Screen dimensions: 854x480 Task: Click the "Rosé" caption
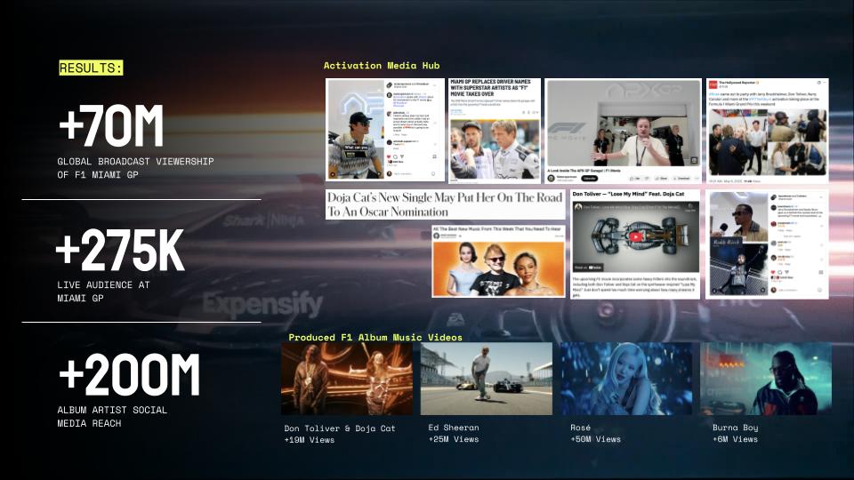point(581,428)
